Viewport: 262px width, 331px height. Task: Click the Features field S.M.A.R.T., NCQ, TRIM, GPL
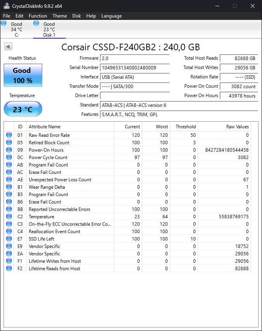(x=179, y=114)
